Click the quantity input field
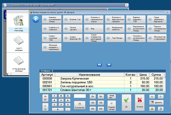Viewport: 171px width, 115px height. point(80,96)
